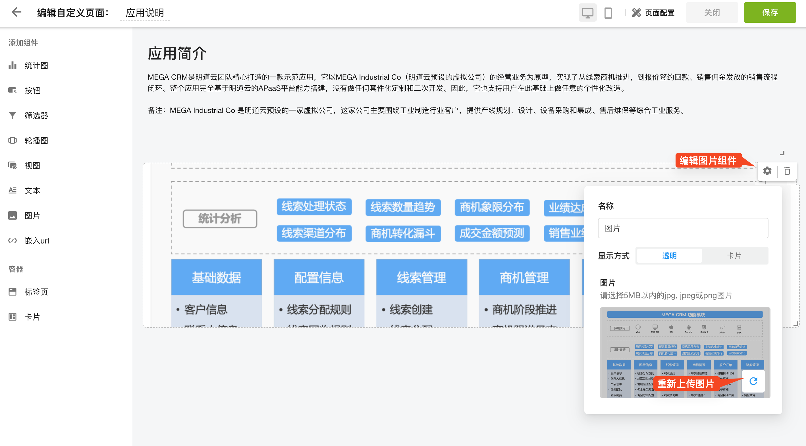The image size is (806, 446).
Task: Click the image component's bottom-right resize handle
Action: click(795, 323)
